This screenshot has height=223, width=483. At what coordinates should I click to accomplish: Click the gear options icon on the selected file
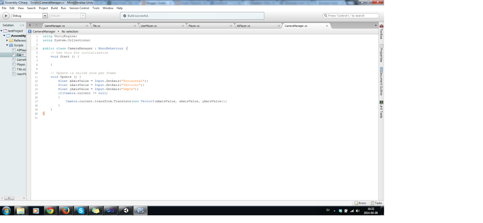tap(23, 55)
